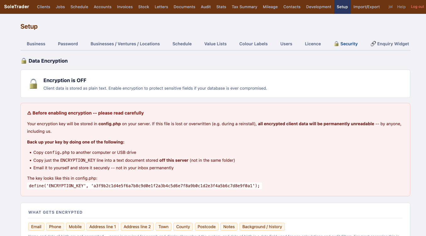Click the large padlock in encryption status card
Screen dimensions: 426x236
33,84
